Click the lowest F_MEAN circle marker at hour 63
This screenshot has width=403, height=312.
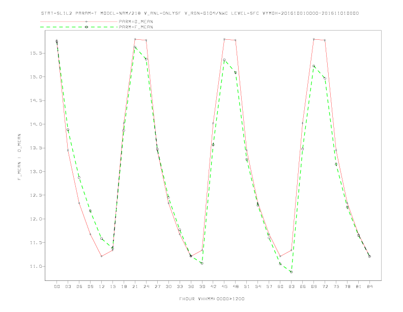pos(291,272)
